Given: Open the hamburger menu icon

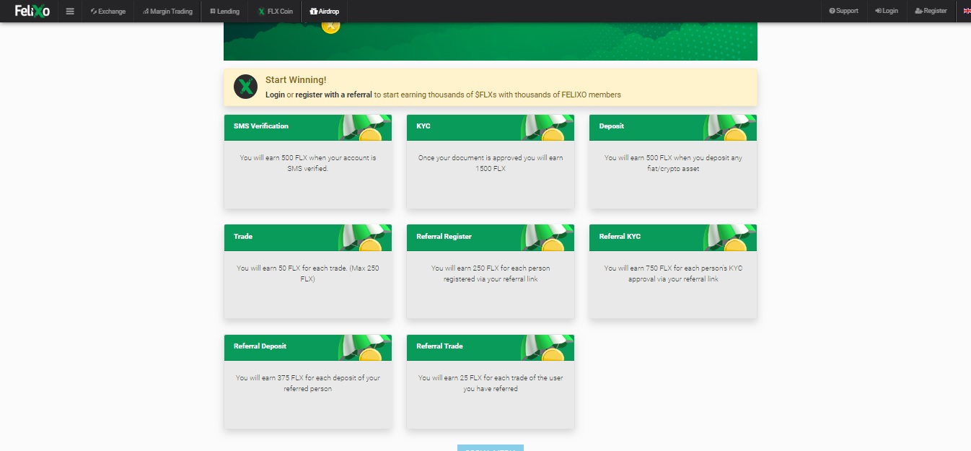Looking at the screenshot, I should [70, 11].
